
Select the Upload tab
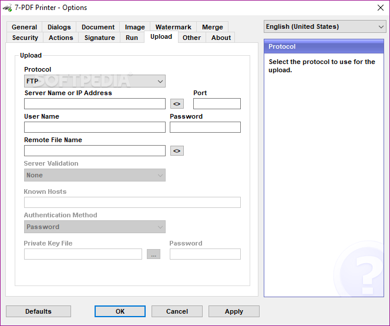161,37
